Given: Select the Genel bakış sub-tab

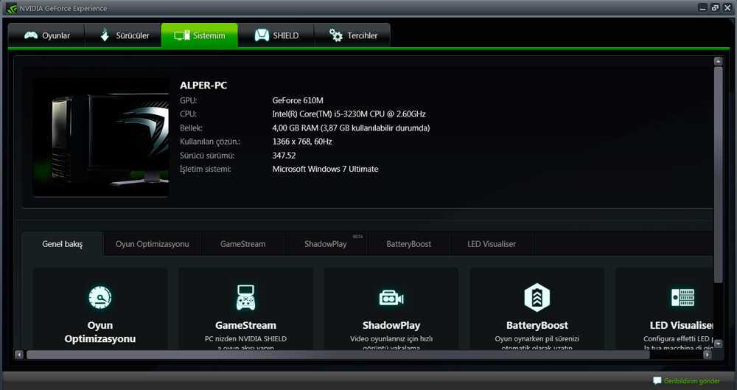Looking at the screenshot, I should [63, 244].
